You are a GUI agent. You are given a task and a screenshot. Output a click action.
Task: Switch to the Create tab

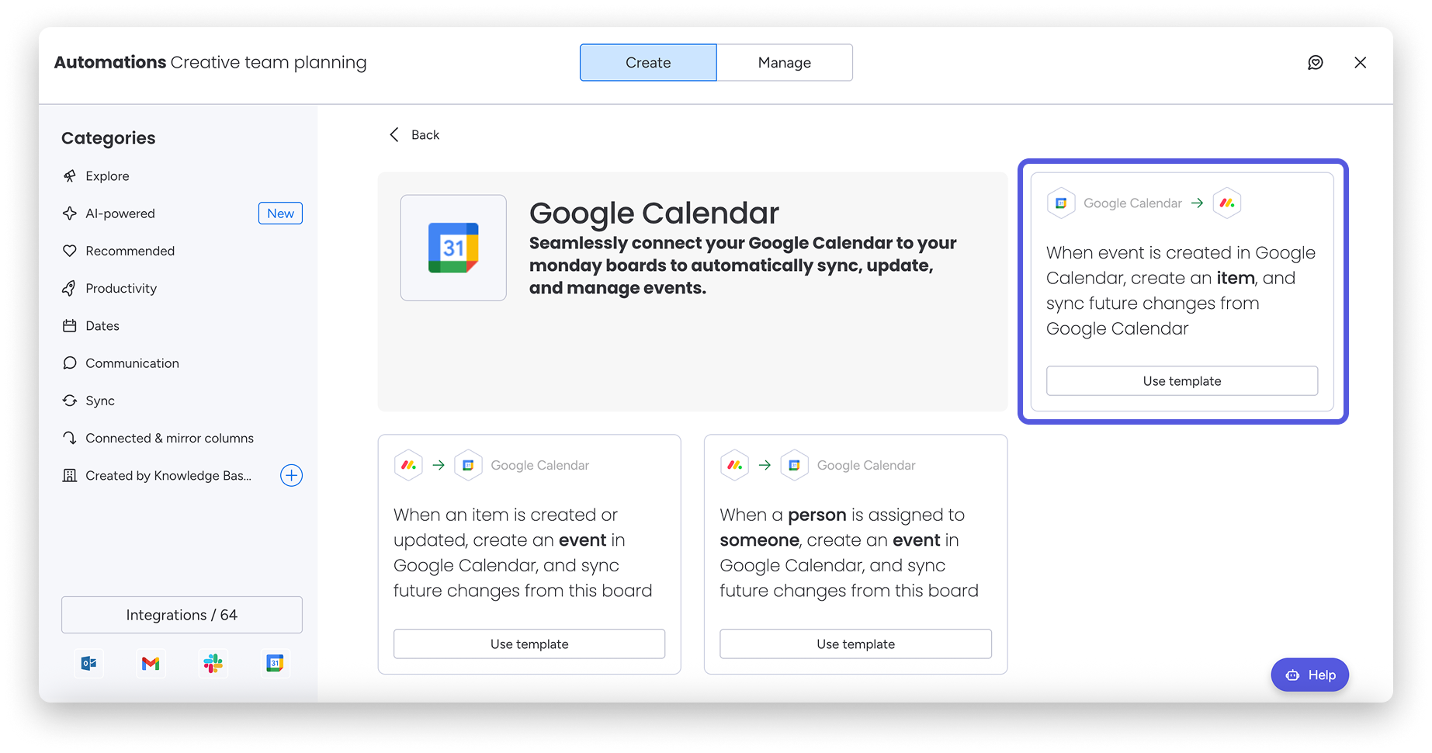pos(648,62)
